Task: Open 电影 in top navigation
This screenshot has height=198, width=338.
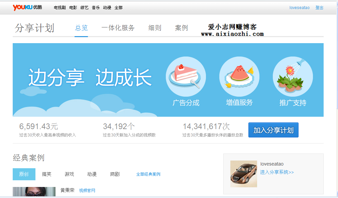Action: click(x=73, y=8)
